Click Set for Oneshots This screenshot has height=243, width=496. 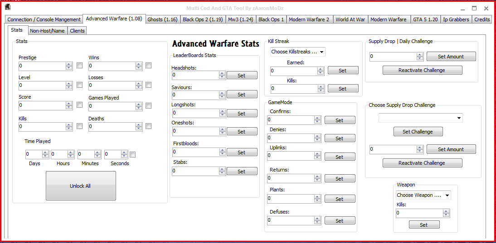coord(242,131)
